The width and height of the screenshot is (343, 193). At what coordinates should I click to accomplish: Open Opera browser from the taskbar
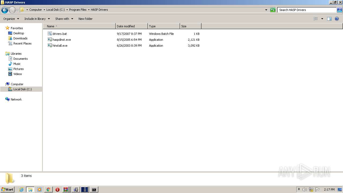(x=58, y=190)
